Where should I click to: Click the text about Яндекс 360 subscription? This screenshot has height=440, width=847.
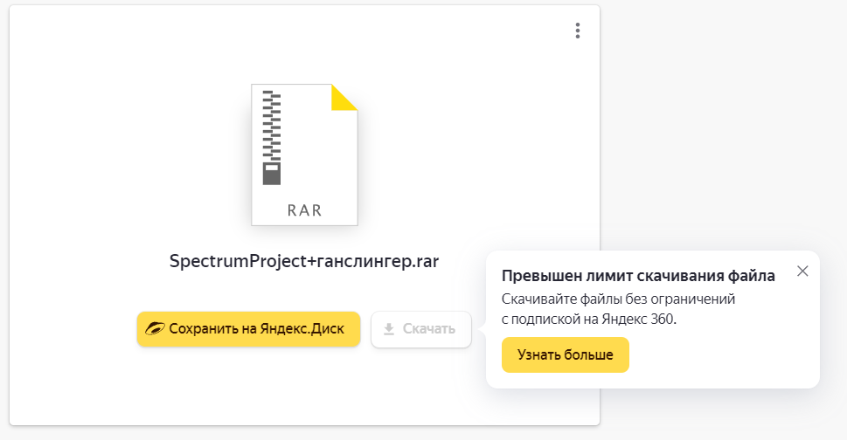[x=618, y=309]
